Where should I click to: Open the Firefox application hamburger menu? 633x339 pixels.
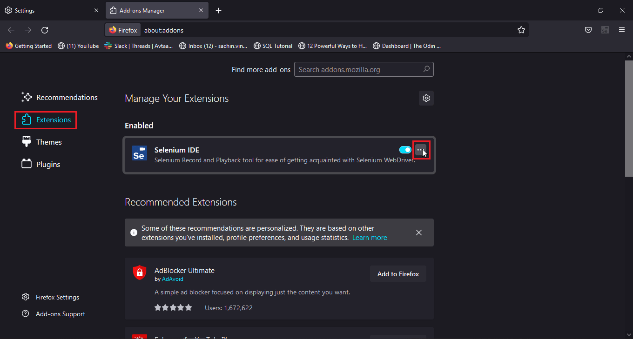[622, 30]
